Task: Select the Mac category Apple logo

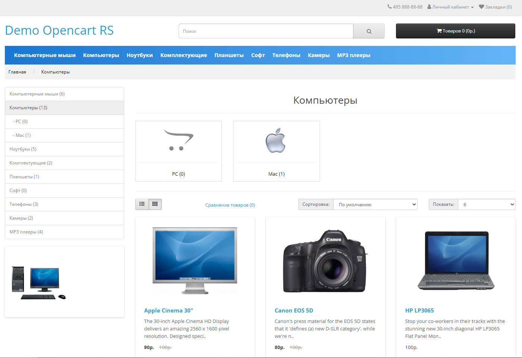Action: (x=276, y=141)
